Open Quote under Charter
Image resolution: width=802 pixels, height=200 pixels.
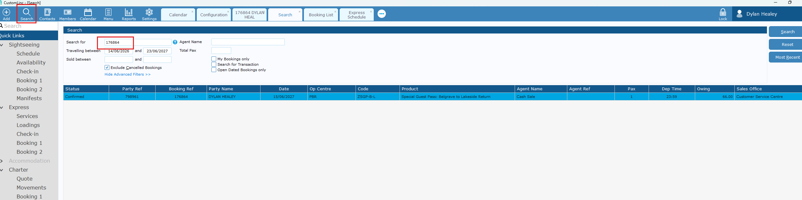(x=25, y=179)
